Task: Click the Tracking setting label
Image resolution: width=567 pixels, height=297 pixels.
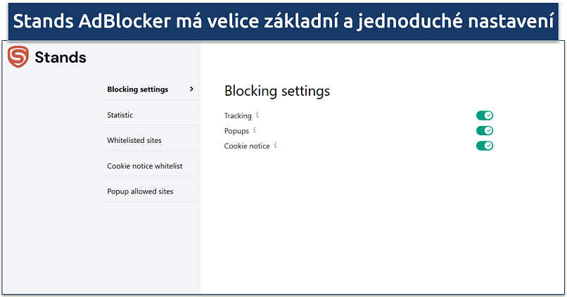Action: pos(238,115)
